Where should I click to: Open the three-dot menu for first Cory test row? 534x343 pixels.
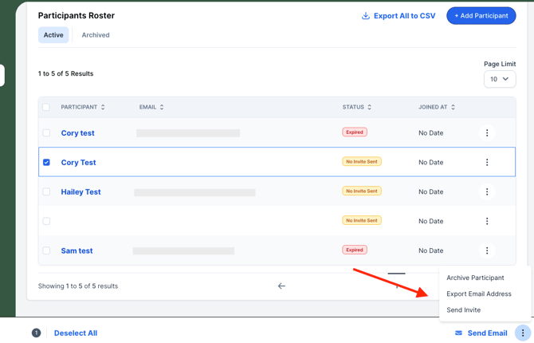(487, 133)
